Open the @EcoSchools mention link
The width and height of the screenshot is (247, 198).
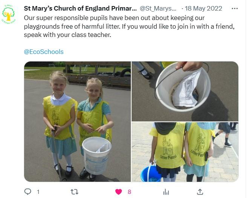44,52
